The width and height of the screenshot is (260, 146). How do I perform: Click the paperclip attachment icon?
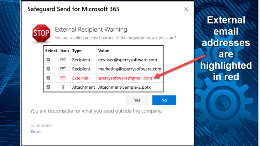tap(63, 87)
